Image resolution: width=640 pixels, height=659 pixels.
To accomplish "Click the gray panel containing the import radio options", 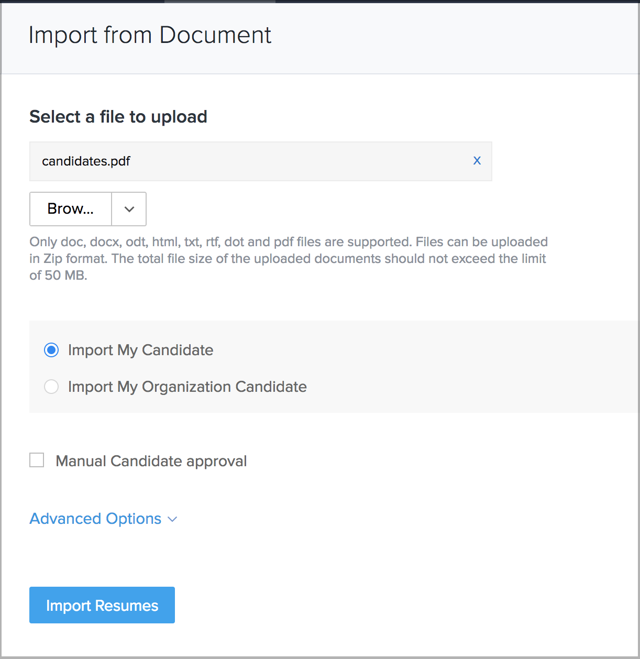I will pyautogui.click(x=335, y=367).
